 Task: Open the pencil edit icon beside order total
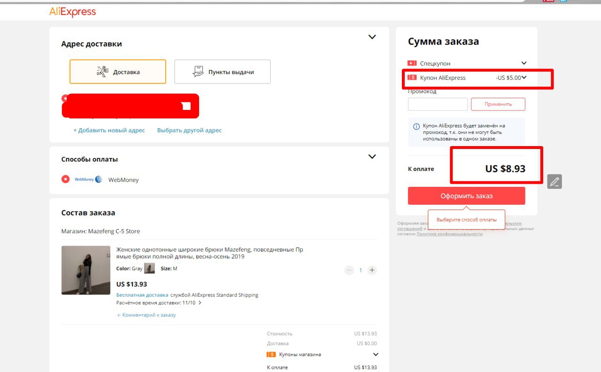point(555,181)
